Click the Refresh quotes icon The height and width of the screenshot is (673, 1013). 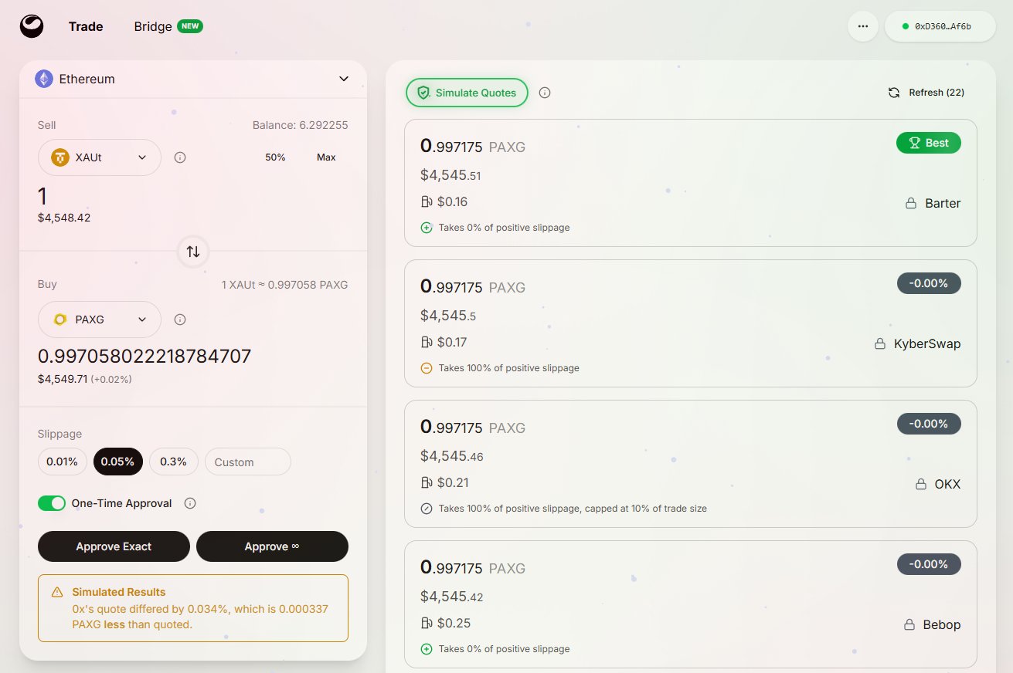pyautogui.click(x=894, y=93)
